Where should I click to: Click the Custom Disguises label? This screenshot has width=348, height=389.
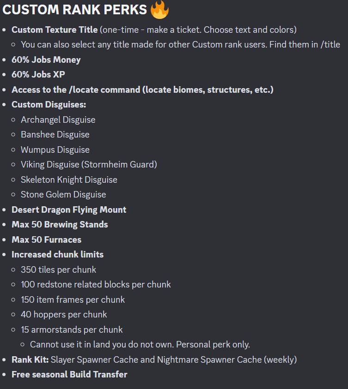pyautogui.click(x=49, y=105)
